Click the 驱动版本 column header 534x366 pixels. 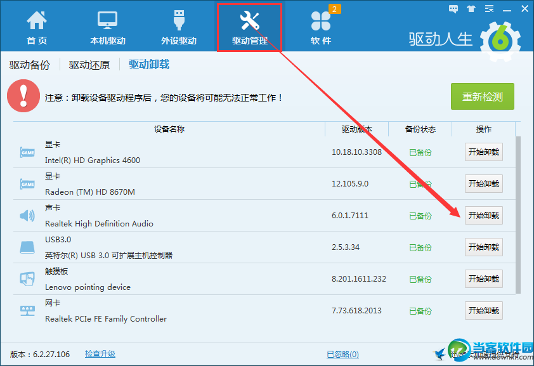pyautogui.click(x=357, y=129)
